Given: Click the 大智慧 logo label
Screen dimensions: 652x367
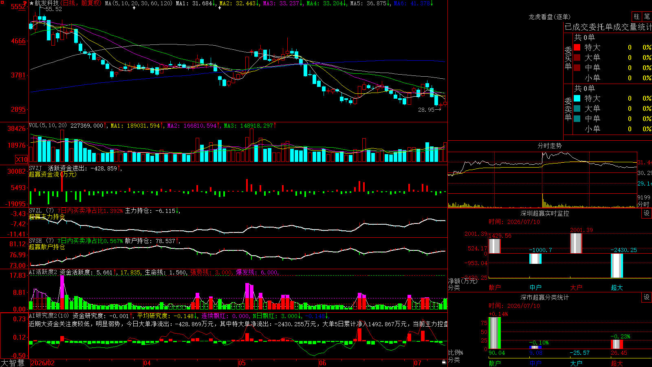Looking at the screenshot, I should tap(13, 363).
